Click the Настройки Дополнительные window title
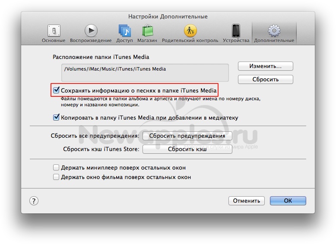Viewport: 336px width, 244px height. coord(168,16)
